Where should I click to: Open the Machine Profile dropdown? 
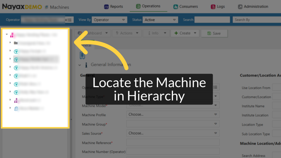point(173,114)
